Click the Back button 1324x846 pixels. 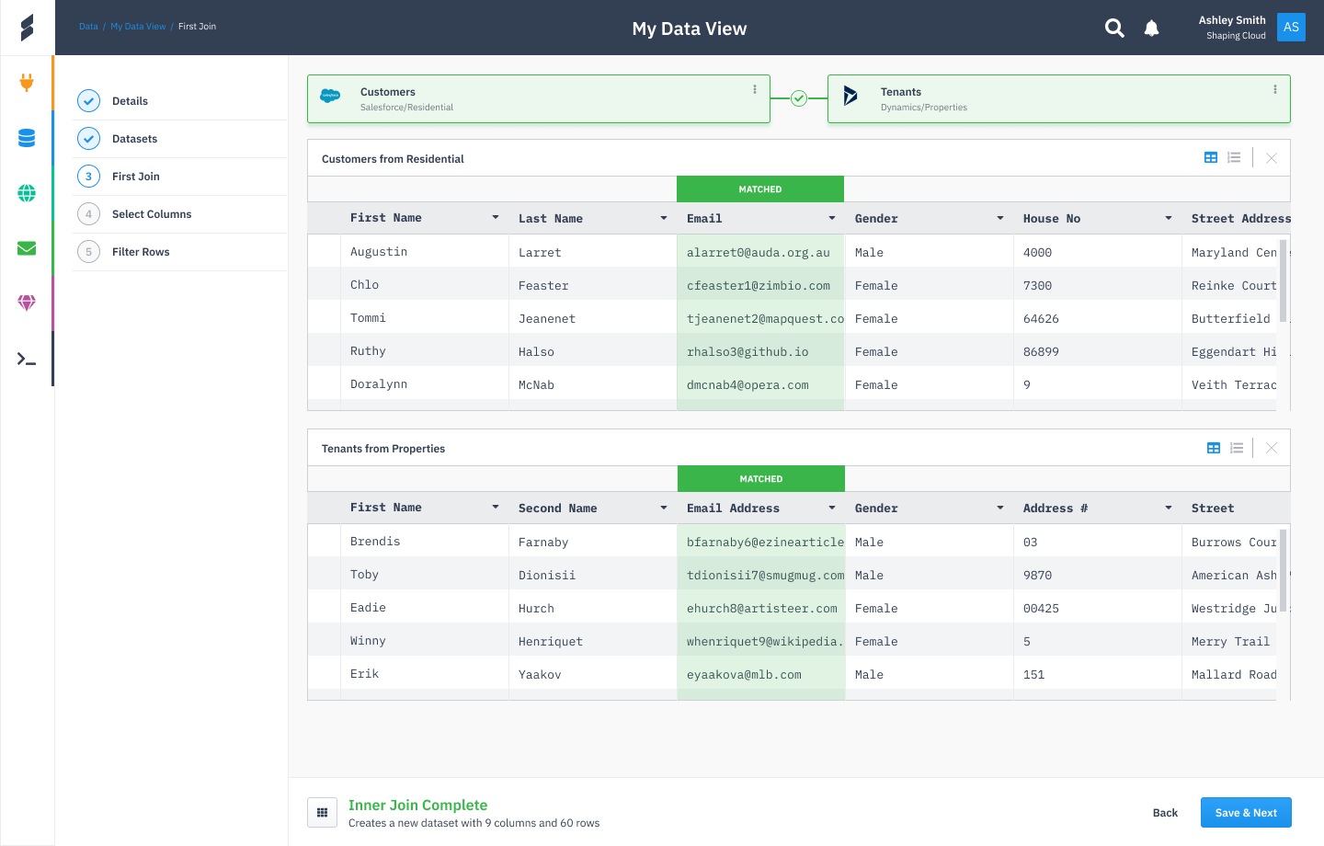tap(1164, 812)
